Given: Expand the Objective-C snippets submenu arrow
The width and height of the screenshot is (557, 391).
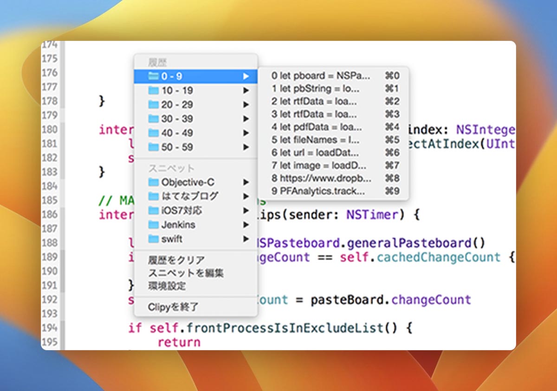Looking at the screenshot, I should click(246, 182).
